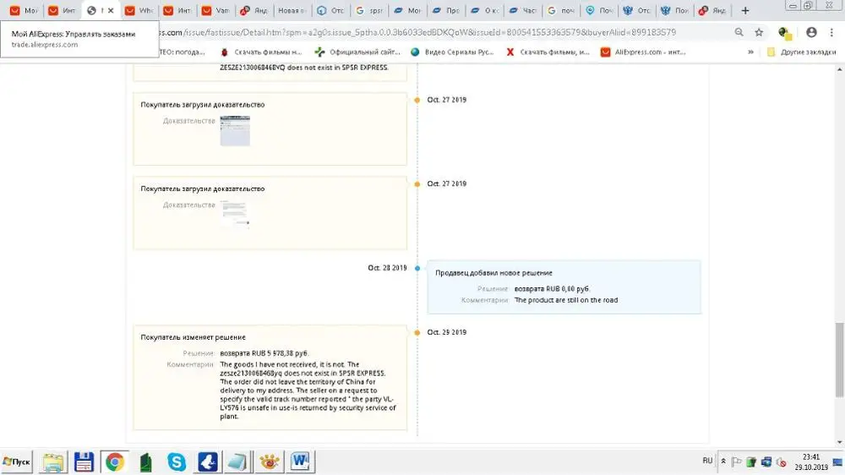Open the Официальный сайт bookmark
The height and width of the screenshot is (475, 845).
[x=357, y=52]
